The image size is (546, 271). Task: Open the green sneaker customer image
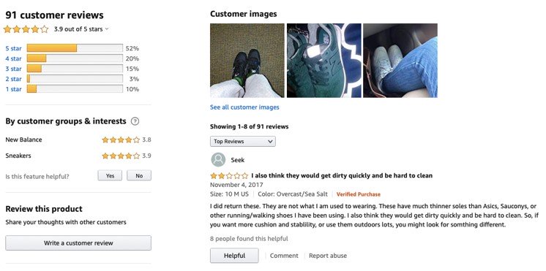point(324,61)
